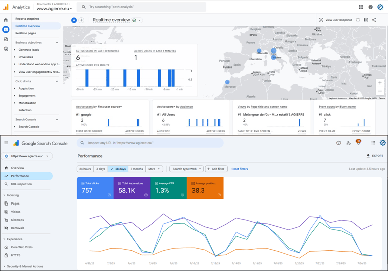The height and width of the screenshot is (271, 388).
Task: Select the 28 days date range
Action: click(x=118, y=169)
